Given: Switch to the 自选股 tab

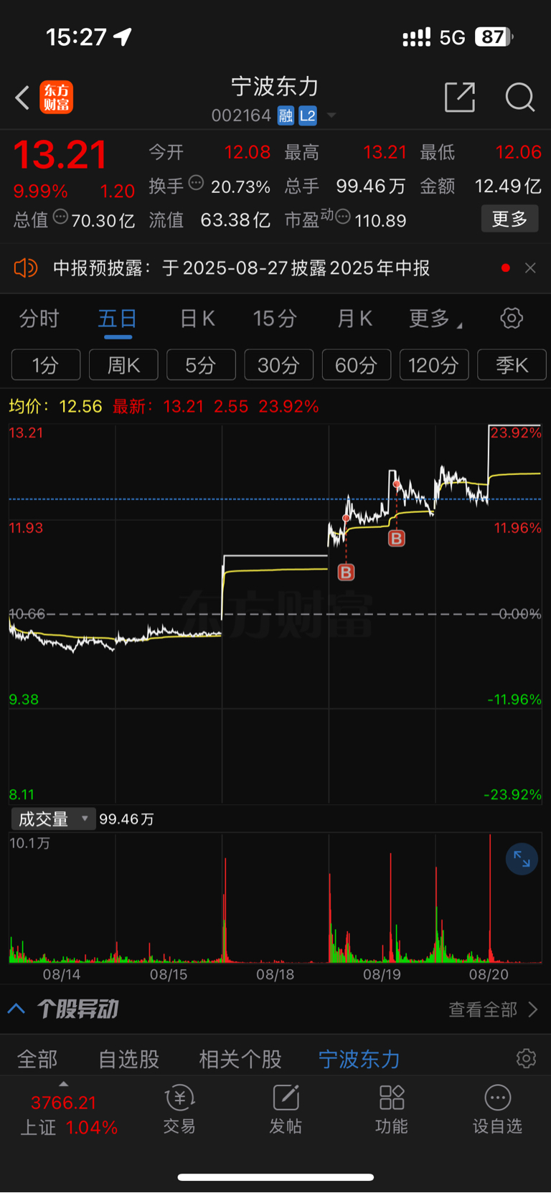Looking at the screenshot, I should (x=129, y=1059).
